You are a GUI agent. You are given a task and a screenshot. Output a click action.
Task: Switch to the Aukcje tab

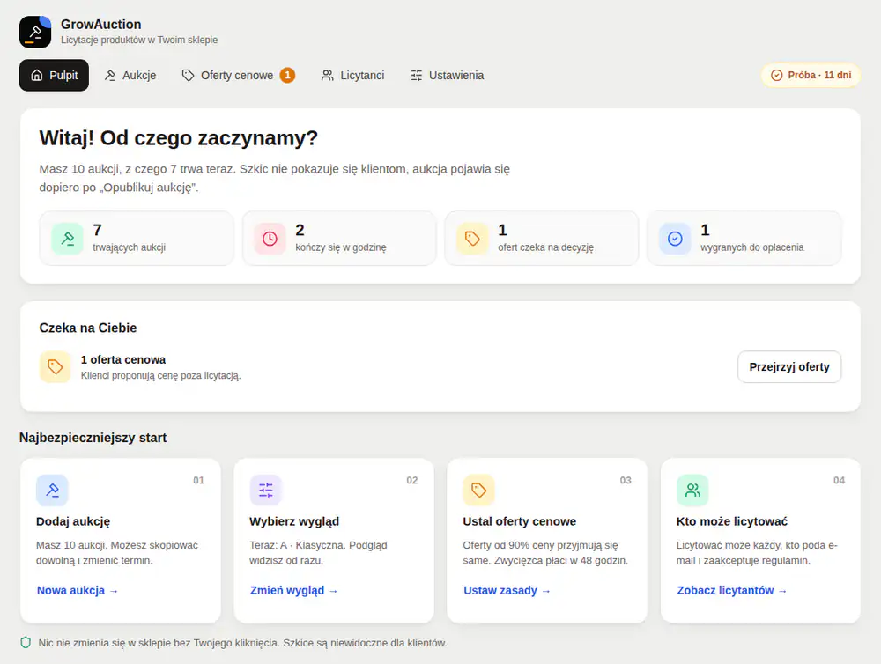pos(130,75)
